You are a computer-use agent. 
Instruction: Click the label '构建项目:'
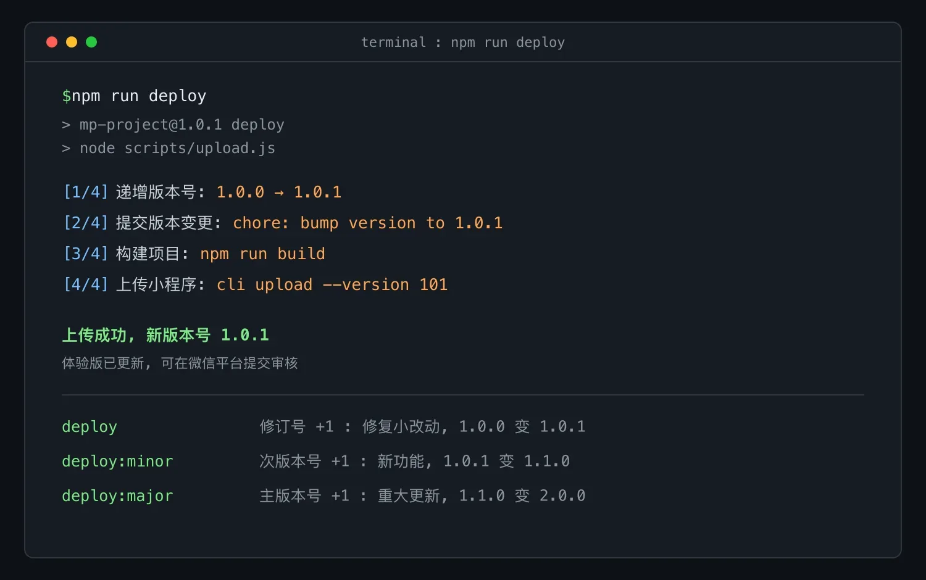coord(152,254)
